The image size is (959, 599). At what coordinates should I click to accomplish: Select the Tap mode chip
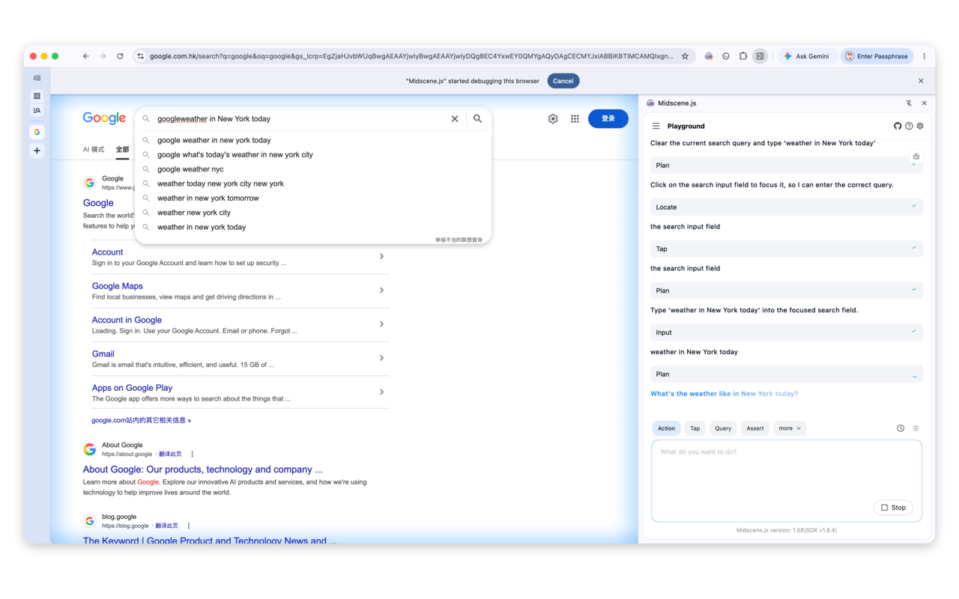click(x=695, y=428)
